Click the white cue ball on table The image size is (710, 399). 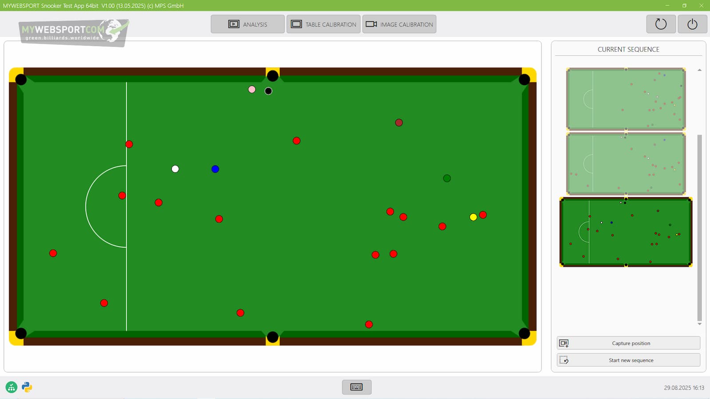coord(175,169)
